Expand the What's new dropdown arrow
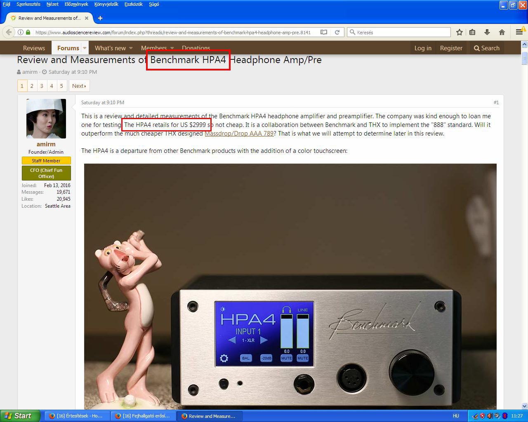 131,48
